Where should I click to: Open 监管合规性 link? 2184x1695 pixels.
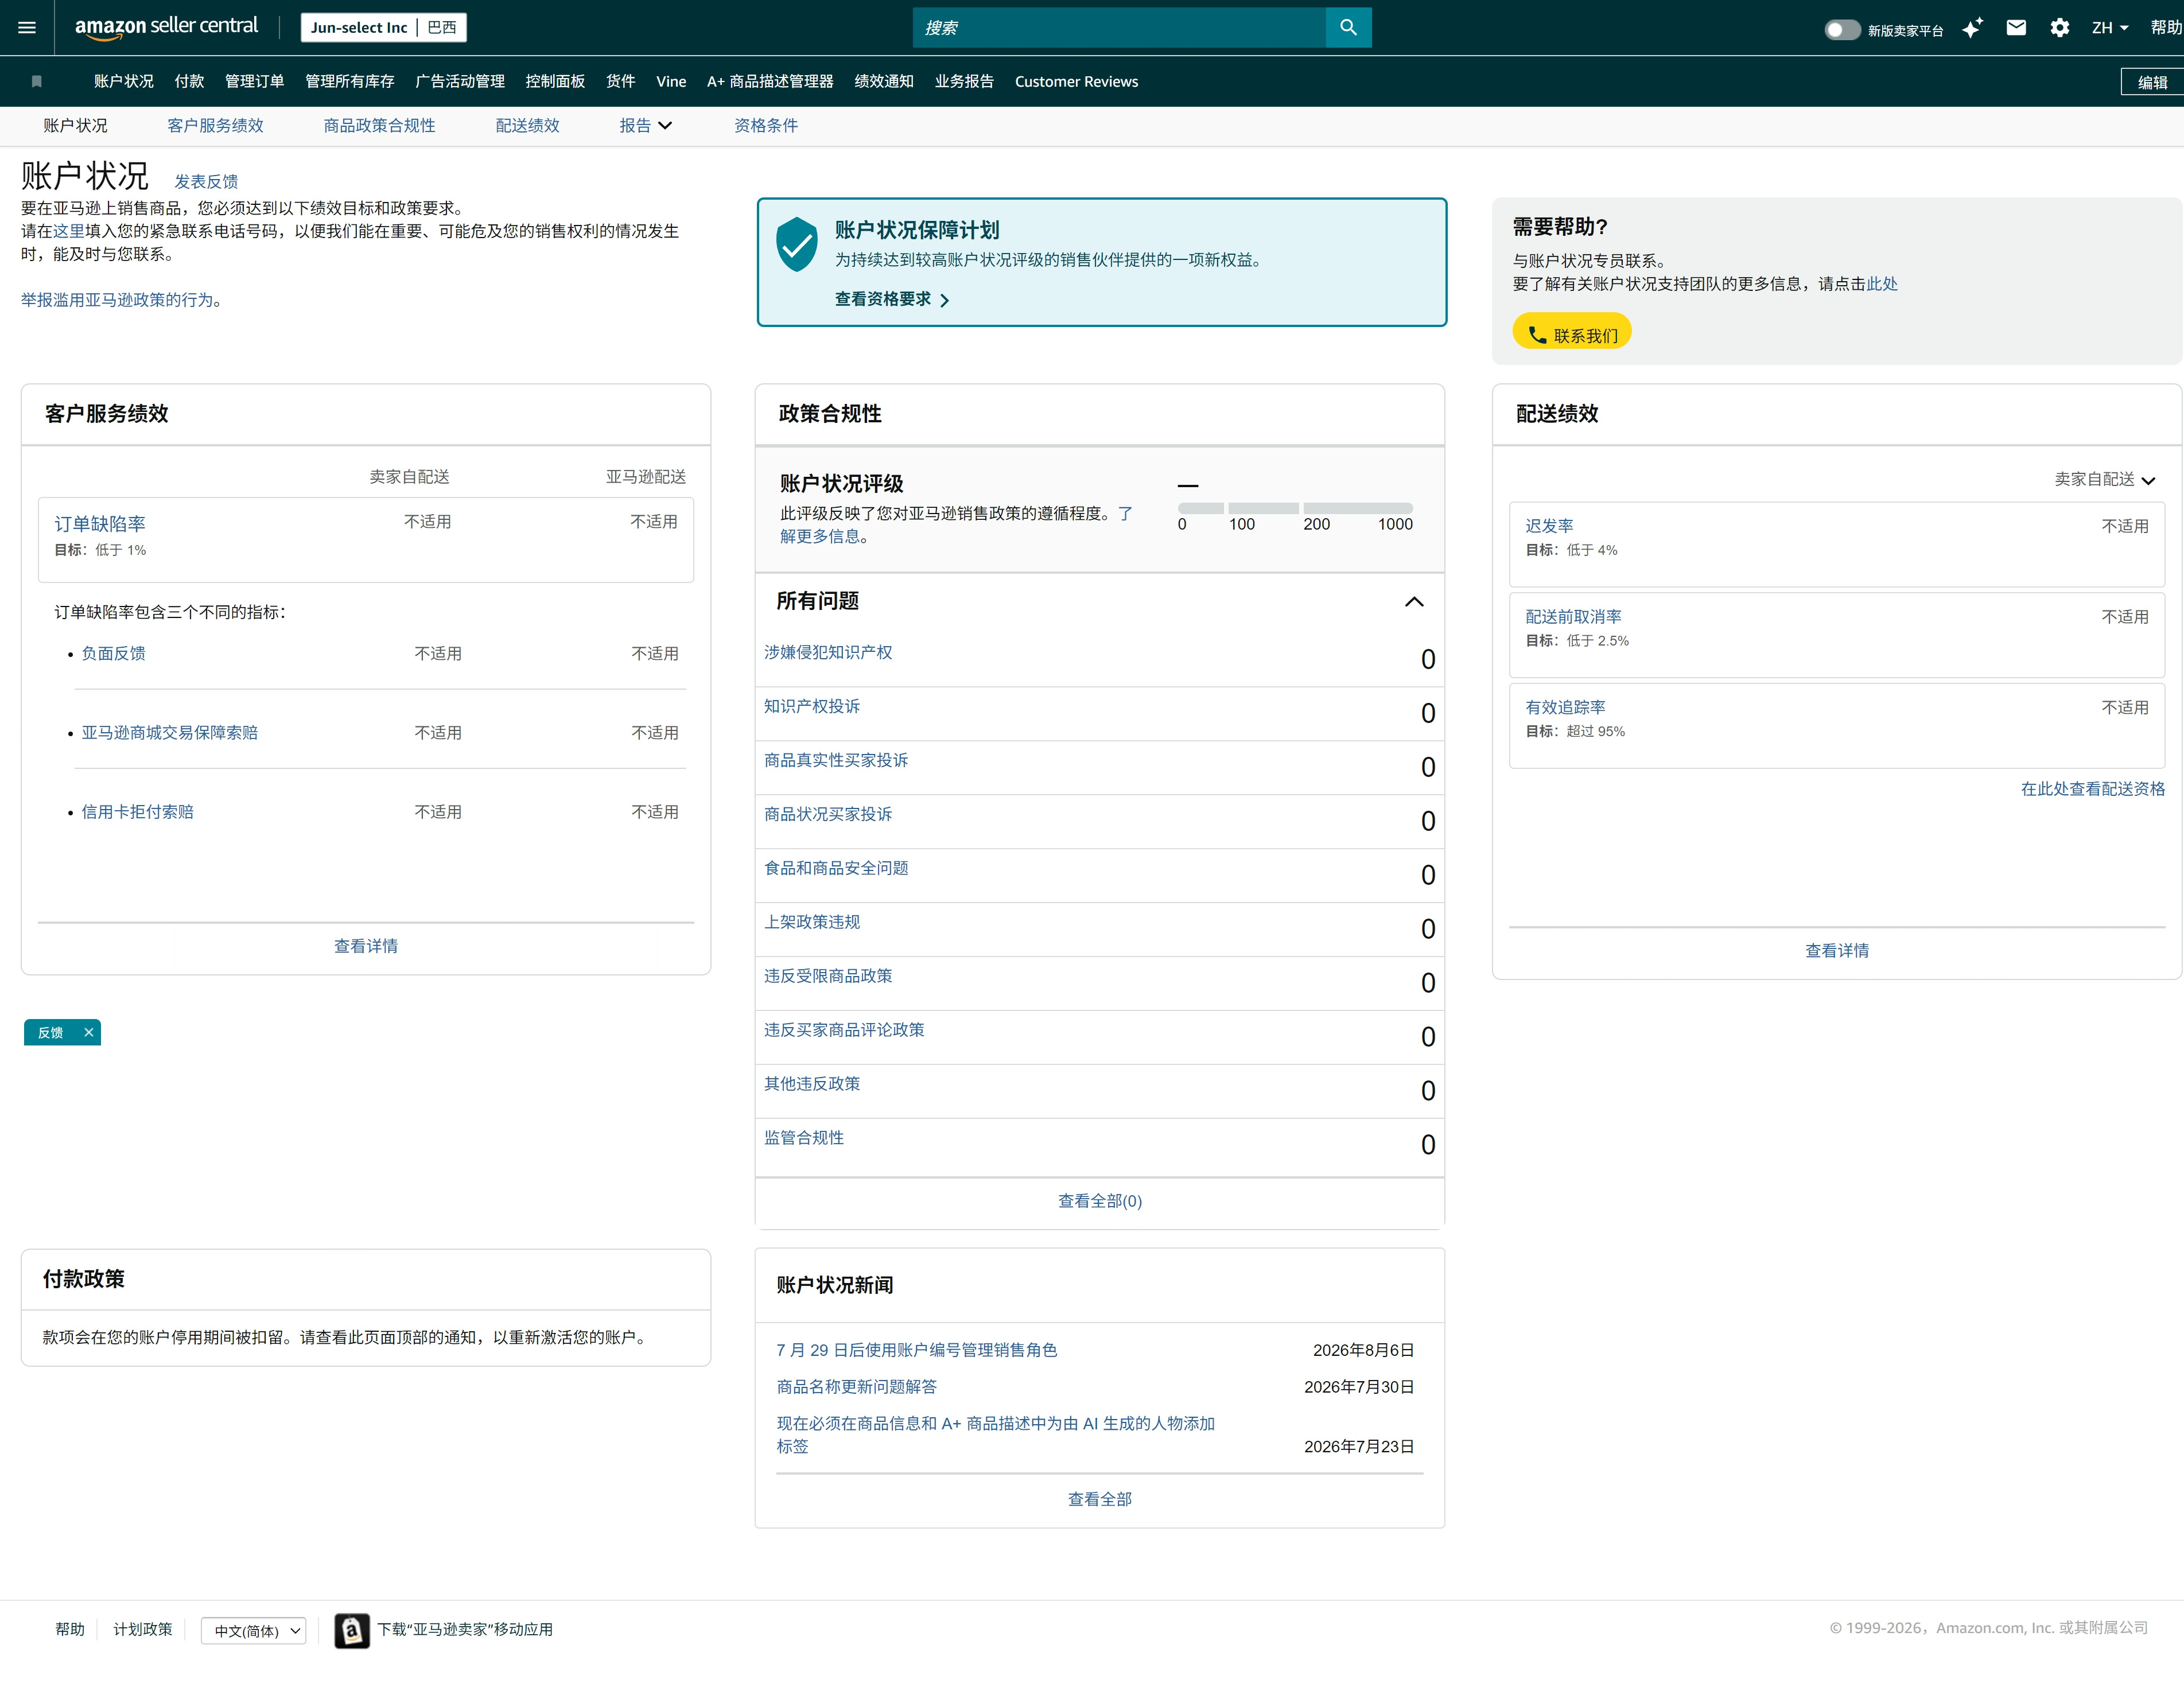pyautogui.click(x=804, y=1137)
